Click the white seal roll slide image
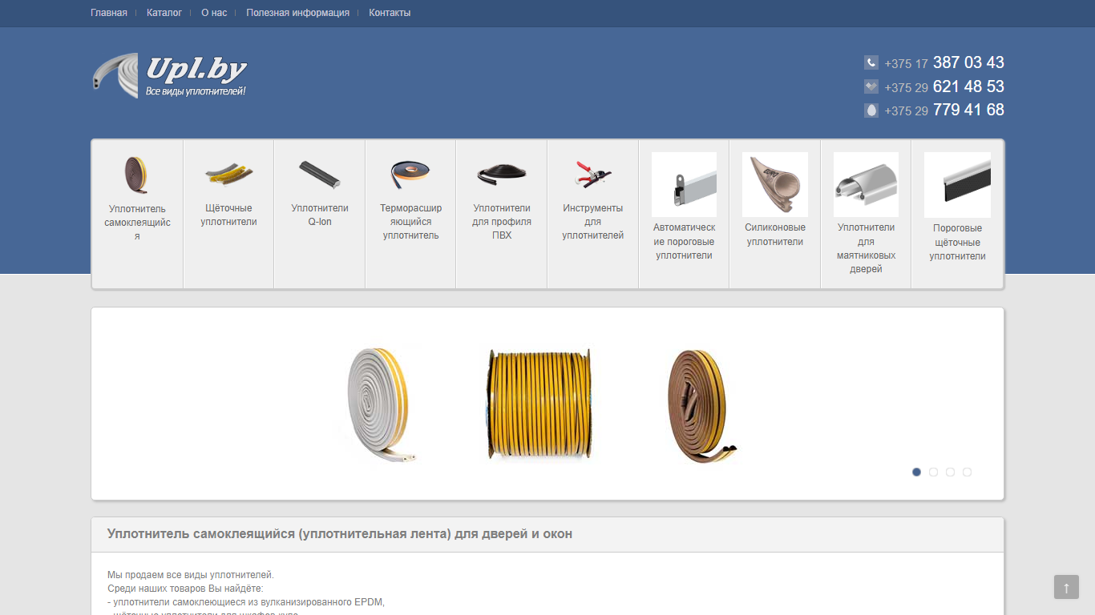This screenshot has height=615, width=1095. pyautogui.click(x=383, y=405)
